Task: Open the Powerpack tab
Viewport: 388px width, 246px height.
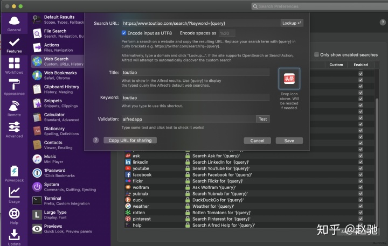Action: pos(14,173)
